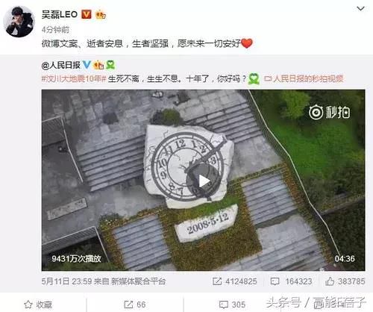373x312 pixels.
Task: Open the @人民日报 account link
Action: click(61, 65)
